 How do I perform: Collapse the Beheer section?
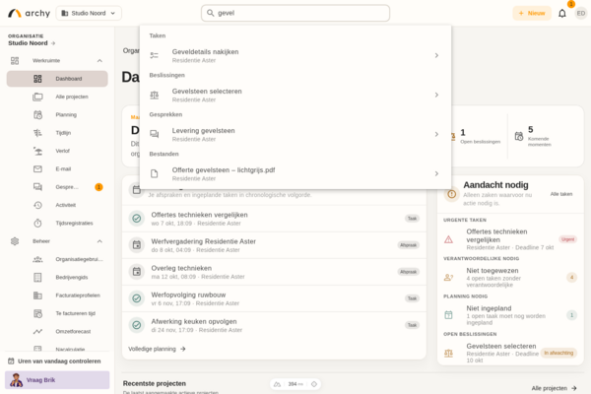coord(99,241)
